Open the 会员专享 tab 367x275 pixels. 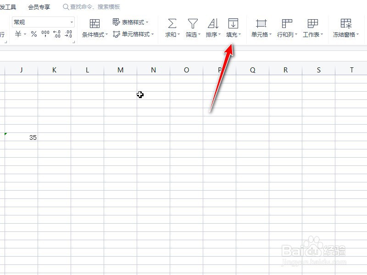[39, 7]
